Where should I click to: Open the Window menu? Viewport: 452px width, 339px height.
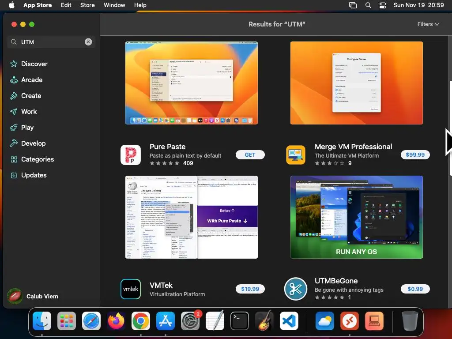click(x=114, y=5)
